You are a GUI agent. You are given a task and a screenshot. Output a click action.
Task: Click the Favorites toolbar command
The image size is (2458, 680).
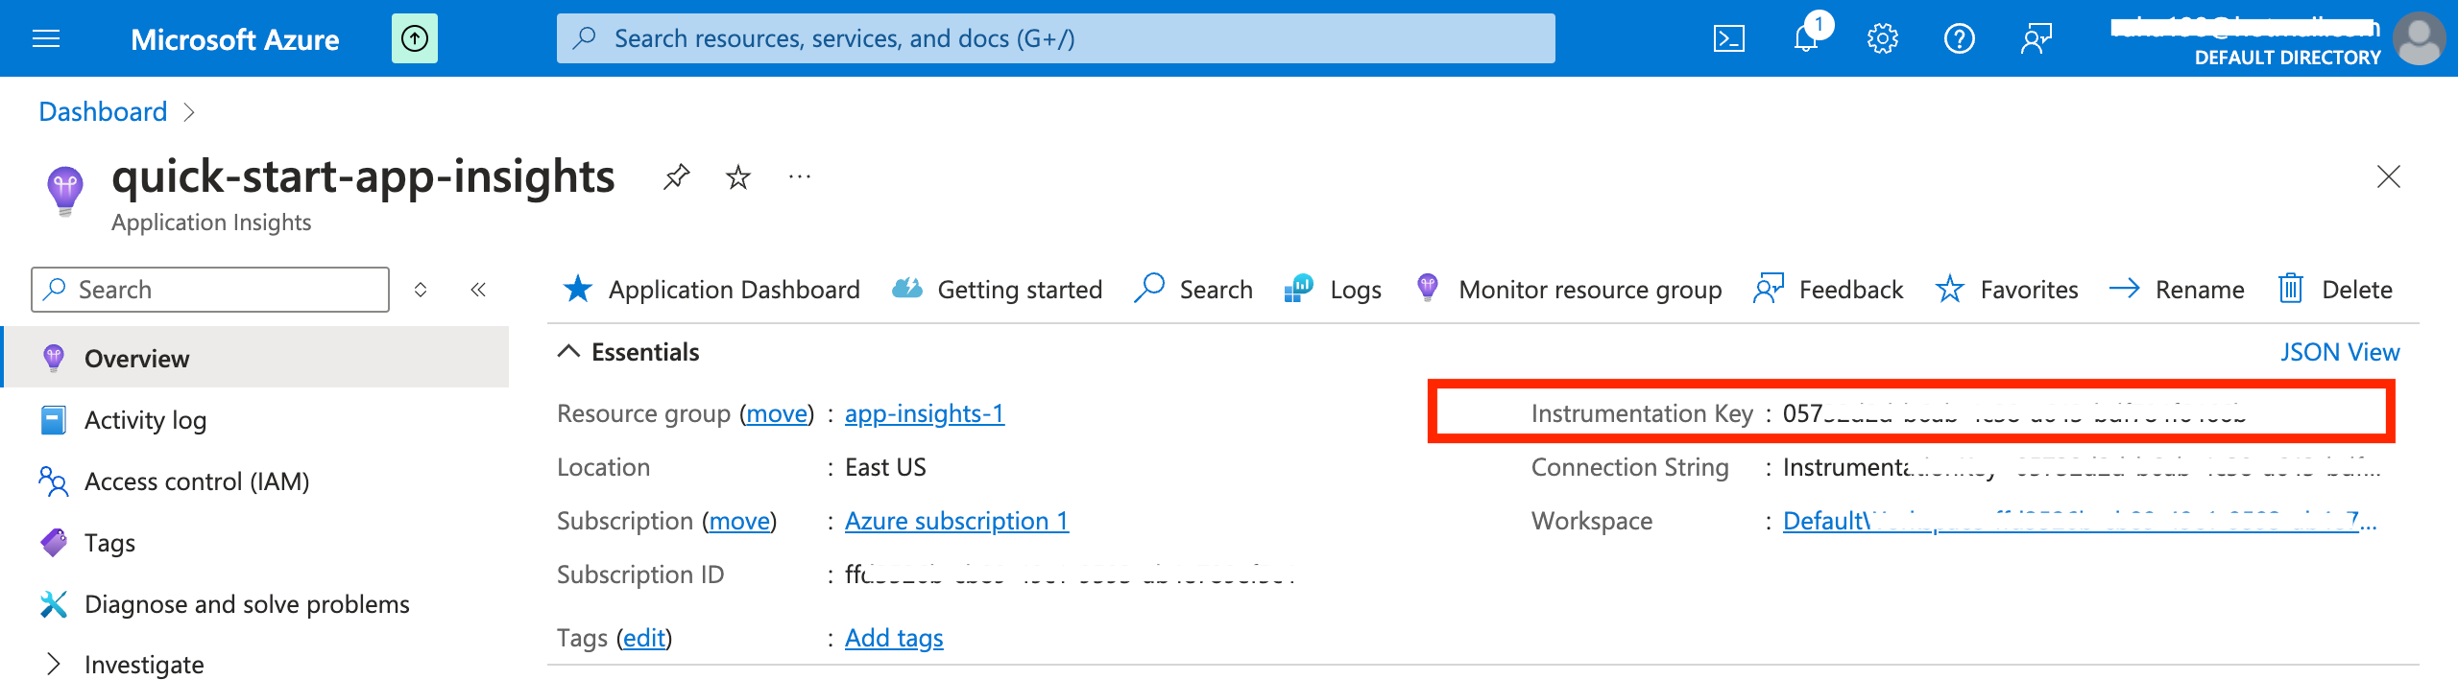[x=2007, y=289]
